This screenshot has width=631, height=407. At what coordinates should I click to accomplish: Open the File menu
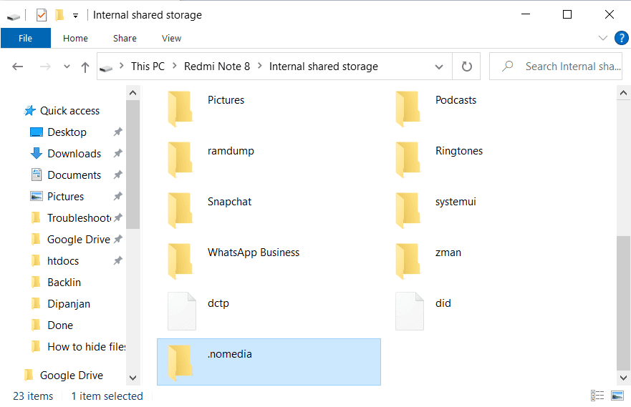(x=26, y=38)
